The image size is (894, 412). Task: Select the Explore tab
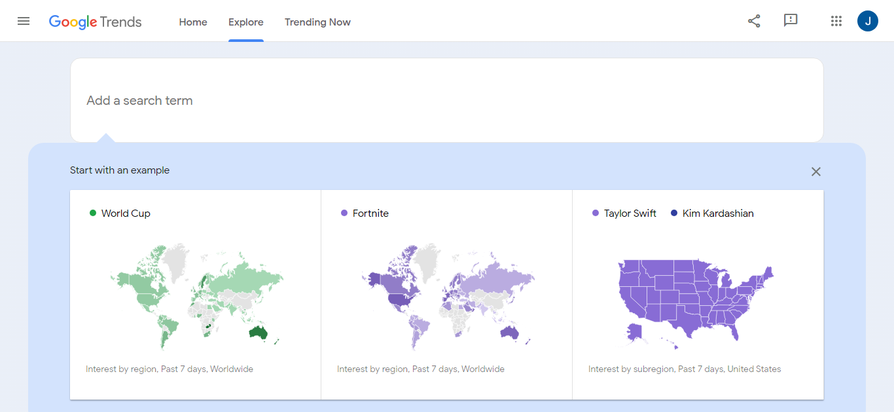tap(246, 22)
